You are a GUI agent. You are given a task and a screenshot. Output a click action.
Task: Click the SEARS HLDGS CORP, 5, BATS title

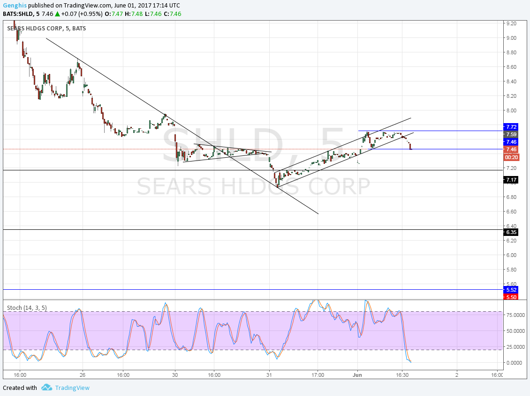pos(46,29)
